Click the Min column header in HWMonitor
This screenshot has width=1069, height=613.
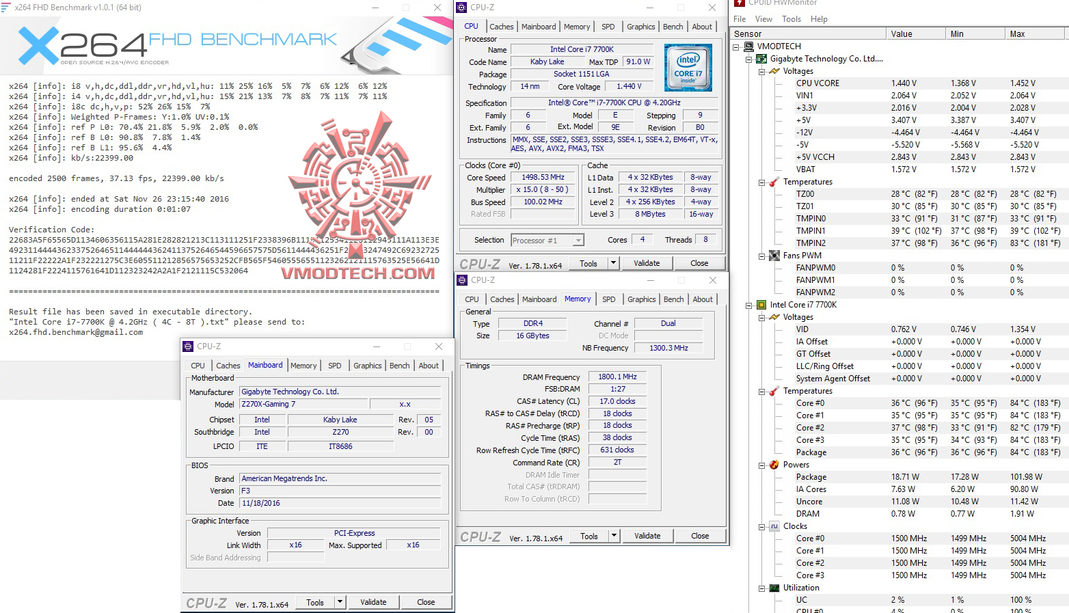(975, 33)
